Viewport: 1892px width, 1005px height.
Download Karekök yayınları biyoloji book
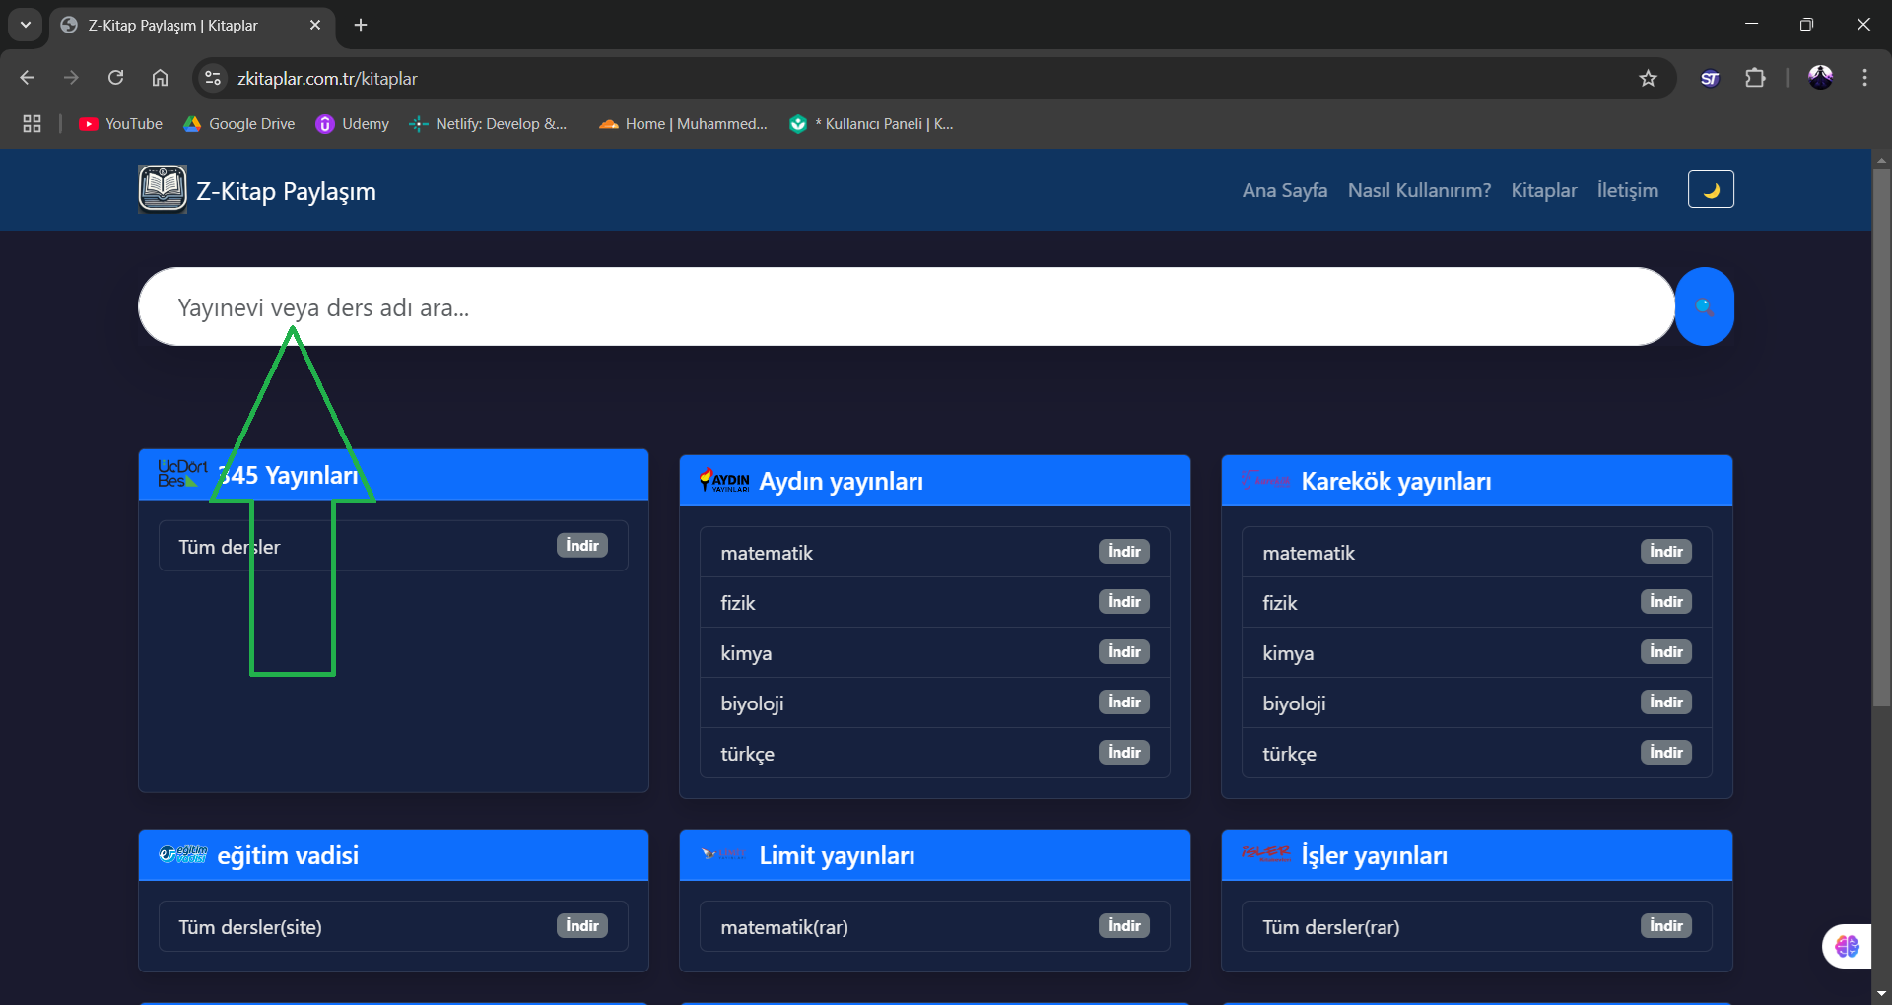point(1665,703)
